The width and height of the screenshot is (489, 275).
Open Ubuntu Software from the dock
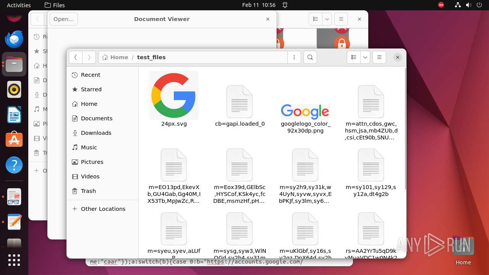point(14,140)
